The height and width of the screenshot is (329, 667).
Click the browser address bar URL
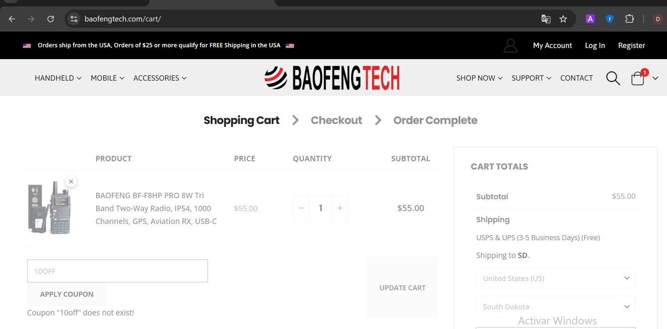coord(123,19)
